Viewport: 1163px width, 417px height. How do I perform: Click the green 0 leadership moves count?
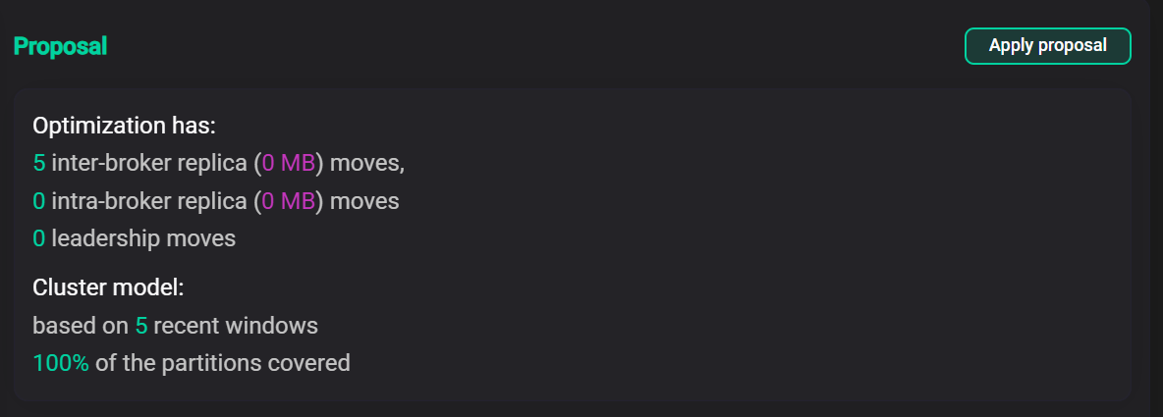click(39, 238)
